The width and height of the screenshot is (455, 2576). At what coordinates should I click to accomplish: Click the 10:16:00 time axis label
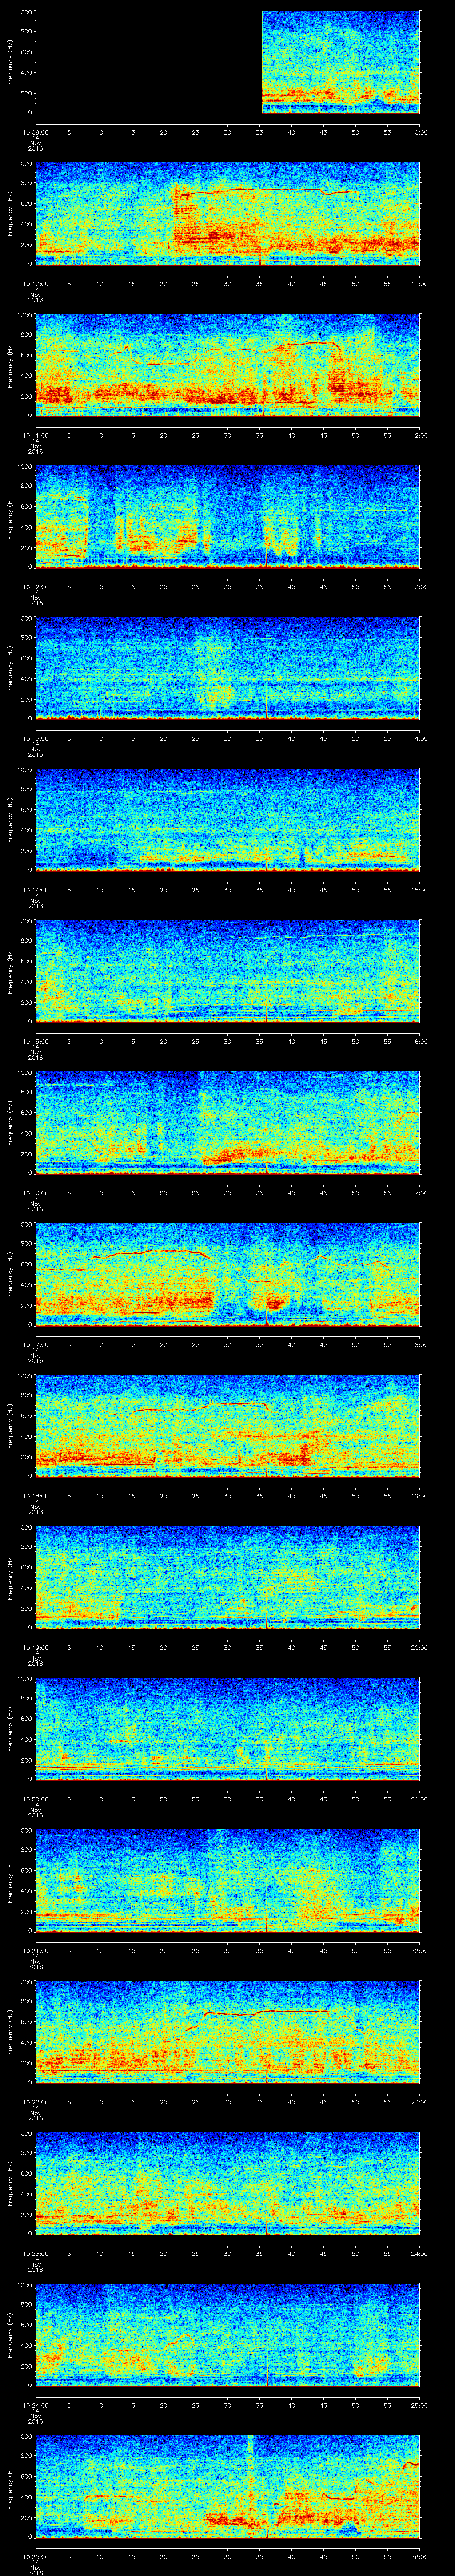click(35, 1192)
